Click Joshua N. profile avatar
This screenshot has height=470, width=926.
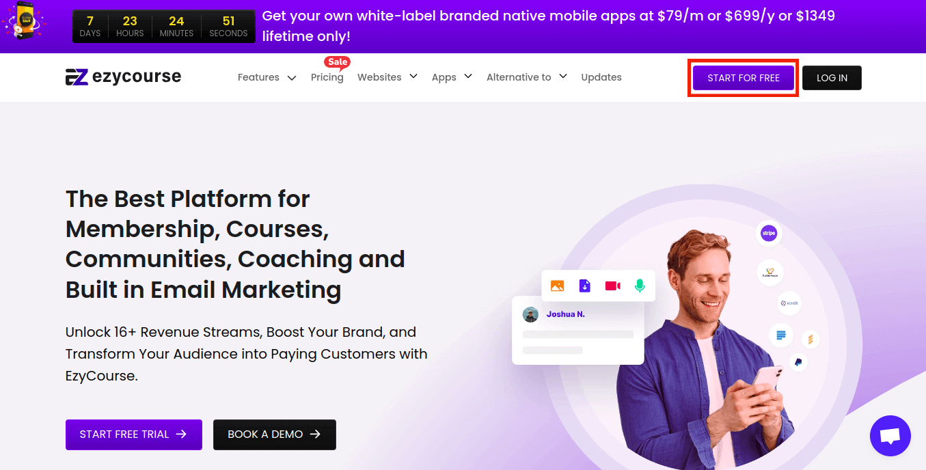[x=530, y=314]
